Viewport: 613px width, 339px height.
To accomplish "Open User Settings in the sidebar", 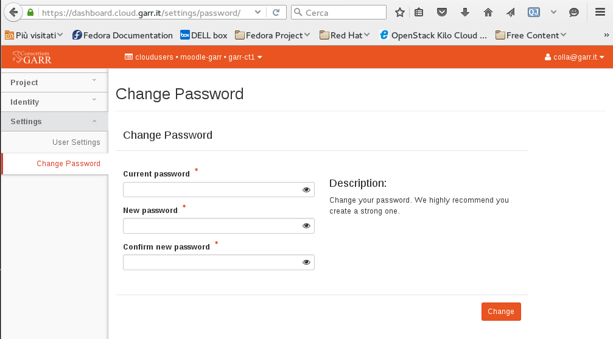I will (x=76, y=142).
